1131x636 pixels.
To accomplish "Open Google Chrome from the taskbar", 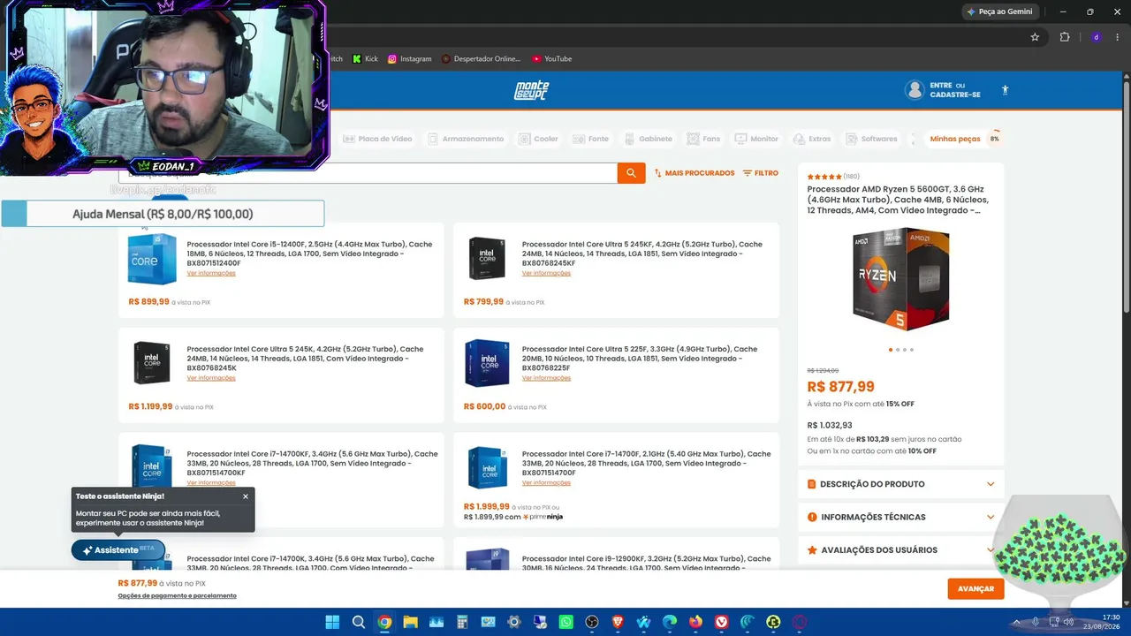I will pyautogui.click(x=384, y=622).
